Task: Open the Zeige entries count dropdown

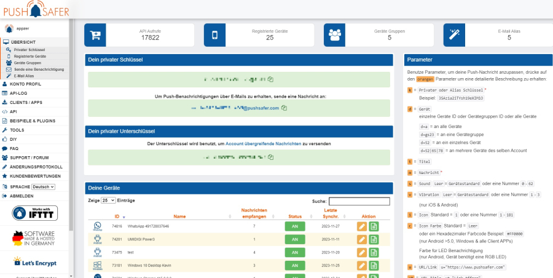Action: pos(108,201)
